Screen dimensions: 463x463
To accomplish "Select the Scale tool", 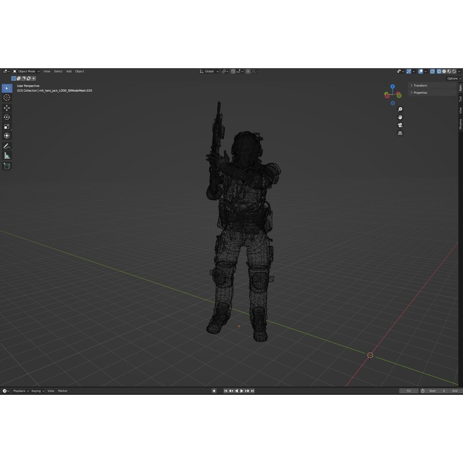I will point(7,126).
